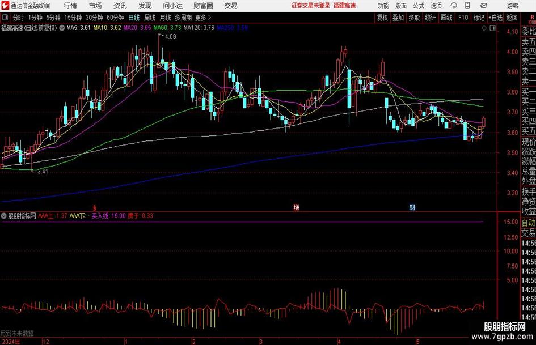Viewport: 536px width, 345px height.
Task: Open the 行情 menu
Action: [x=70, y=6]
